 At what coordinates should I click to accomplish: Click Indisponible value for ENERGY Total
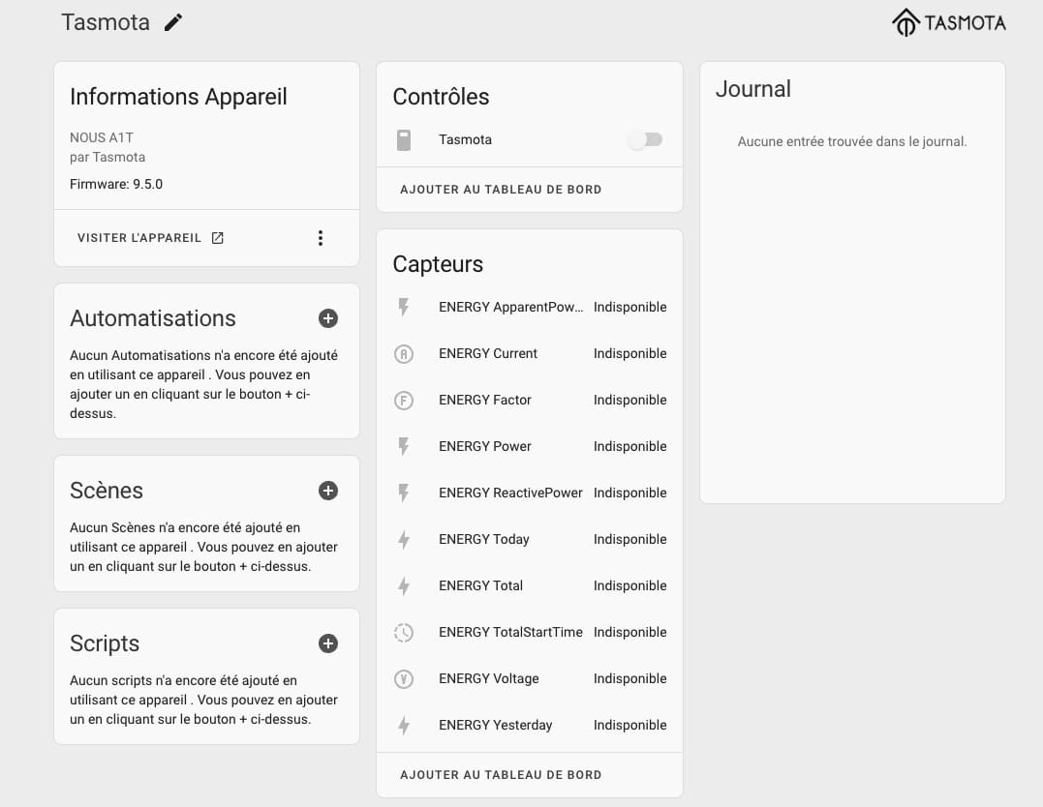click(x=629, y=586)
